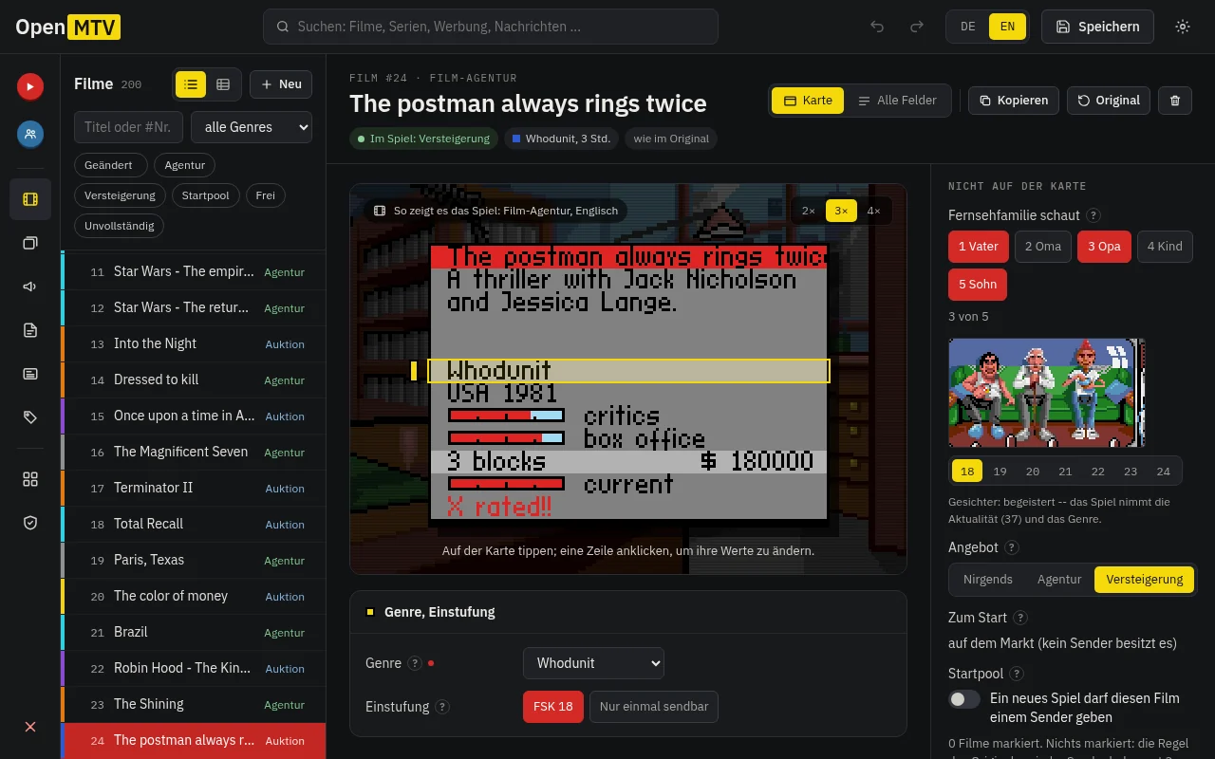Viewport: 1215px width, 759px height.
Task: Click the red play icon in sidebar
Action: click(30, 86)
